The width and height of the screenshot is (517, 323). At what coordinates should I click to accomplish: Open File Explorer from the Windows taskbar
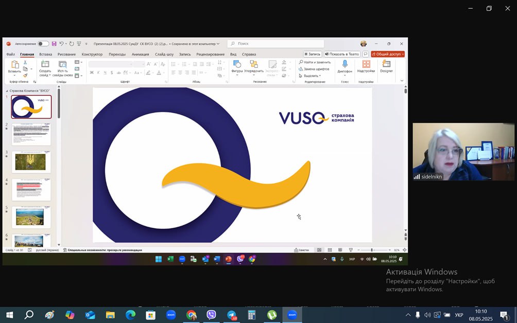coord(110,315)
